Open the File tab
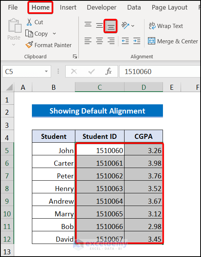The height and width of the screenshot is (257, 201). click(x=13, y=7)
